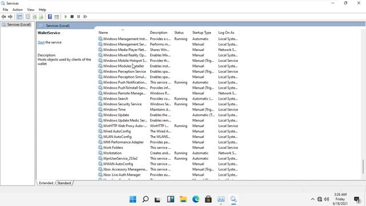The height and width of the screenshot is (206, 366).
Task: Select Xbox Accessory Management row
Action: (168, 169)
